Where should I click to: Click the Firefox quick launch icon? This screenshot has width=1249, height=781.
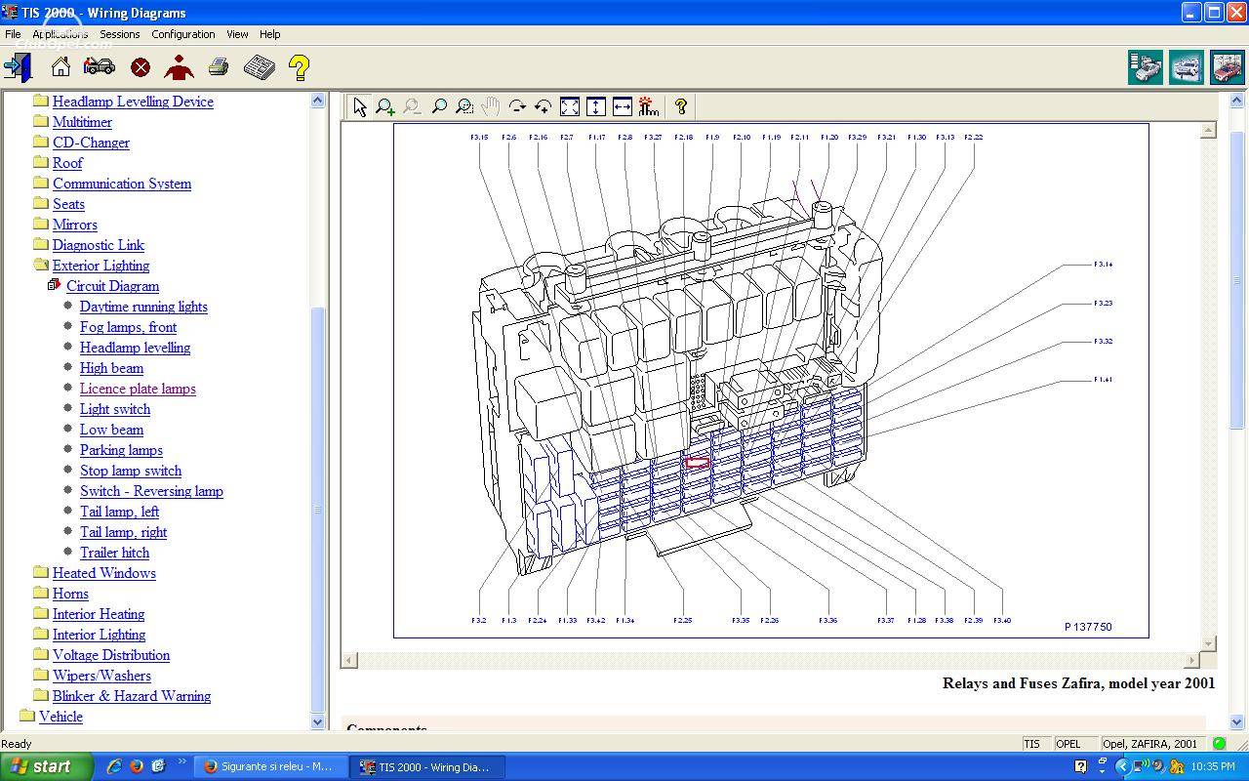[136, 766]
